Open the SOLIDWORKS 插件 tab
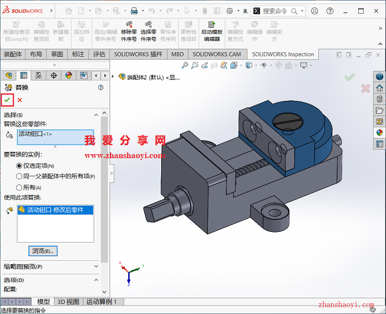386x314 pixels. click(139, 54)
